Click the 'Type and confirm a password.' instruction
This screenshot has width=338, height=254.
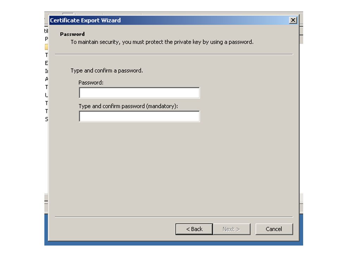[107, 71]
